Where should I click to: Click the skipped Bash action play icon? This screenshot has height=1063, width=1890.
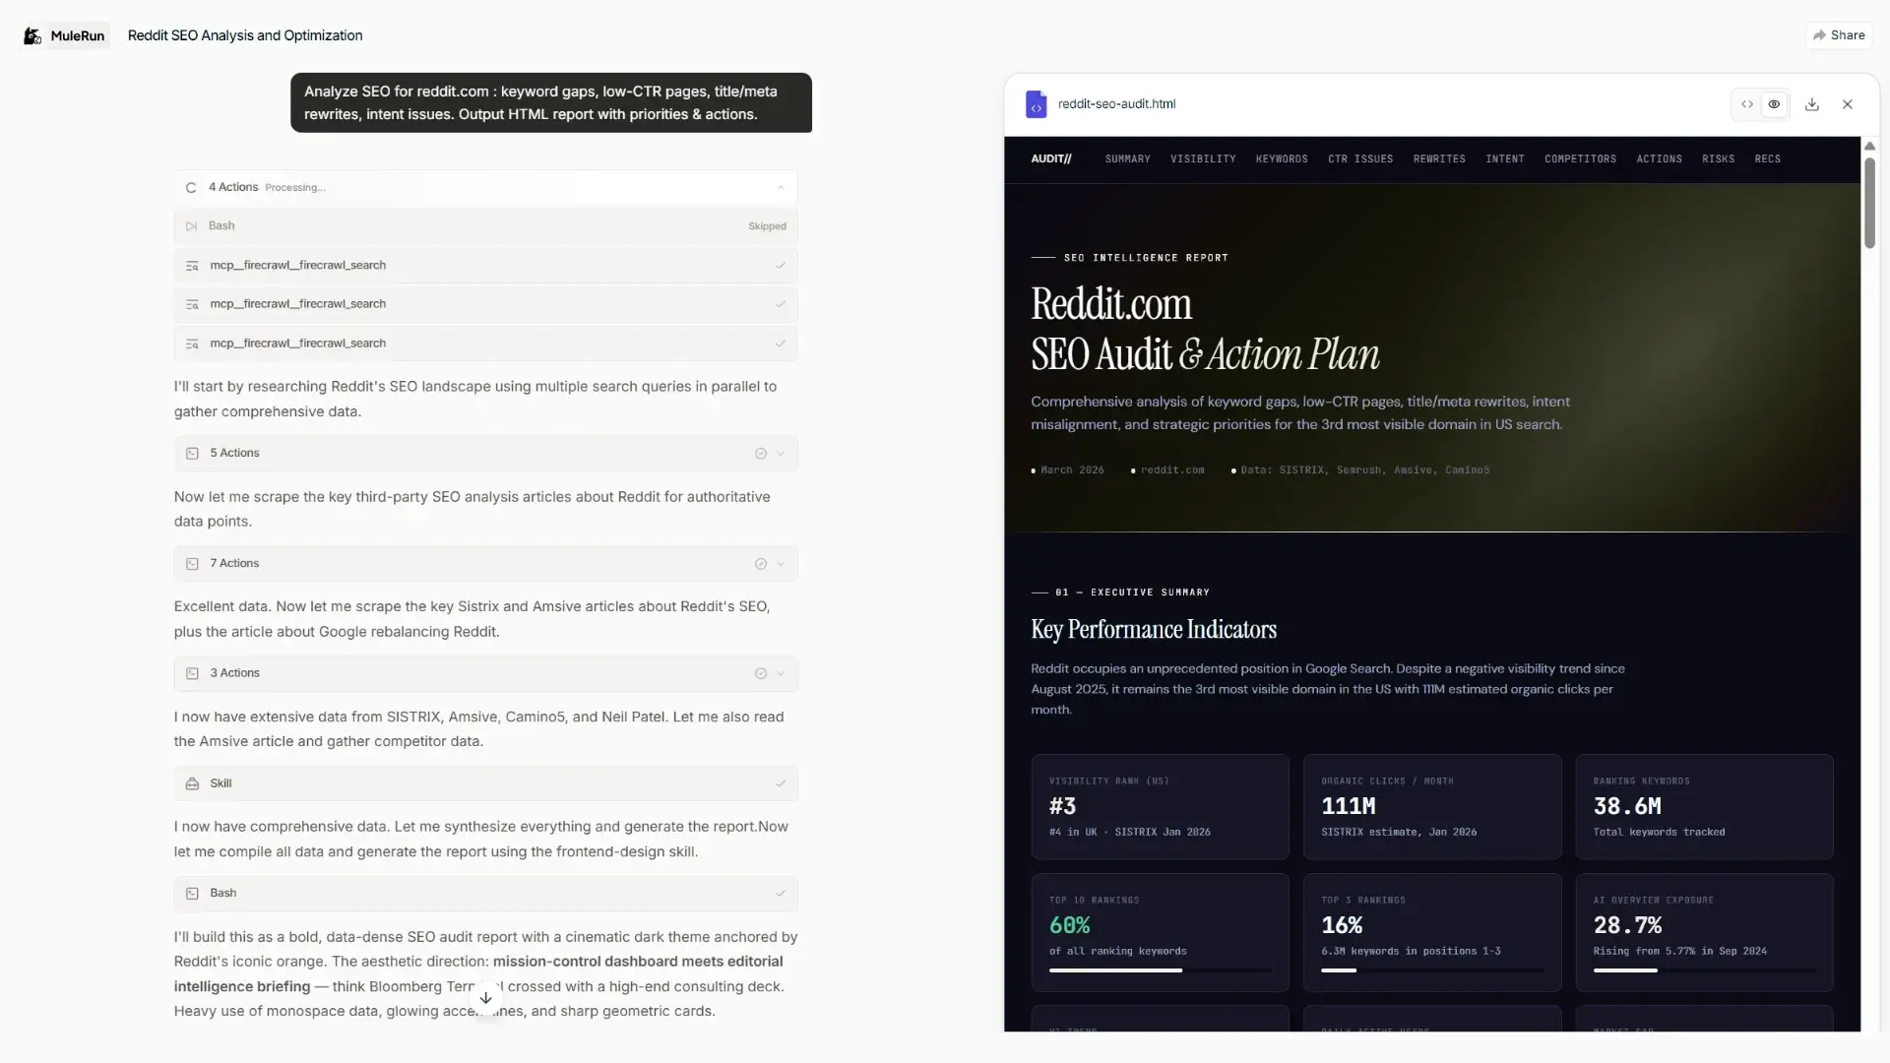point(191,225)
